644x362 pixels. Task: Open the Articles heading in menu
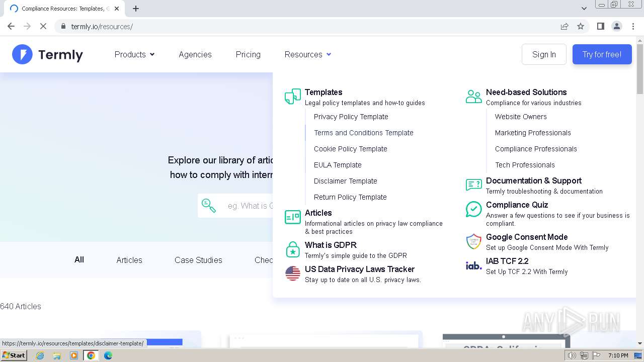318,213
